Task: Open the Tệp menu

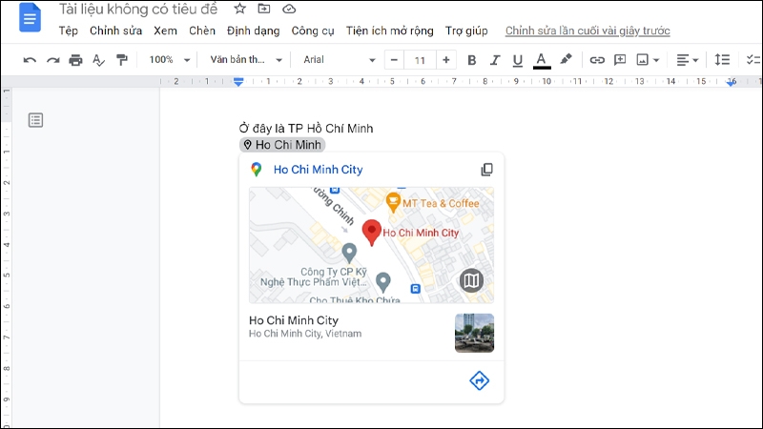Action: 68,31
